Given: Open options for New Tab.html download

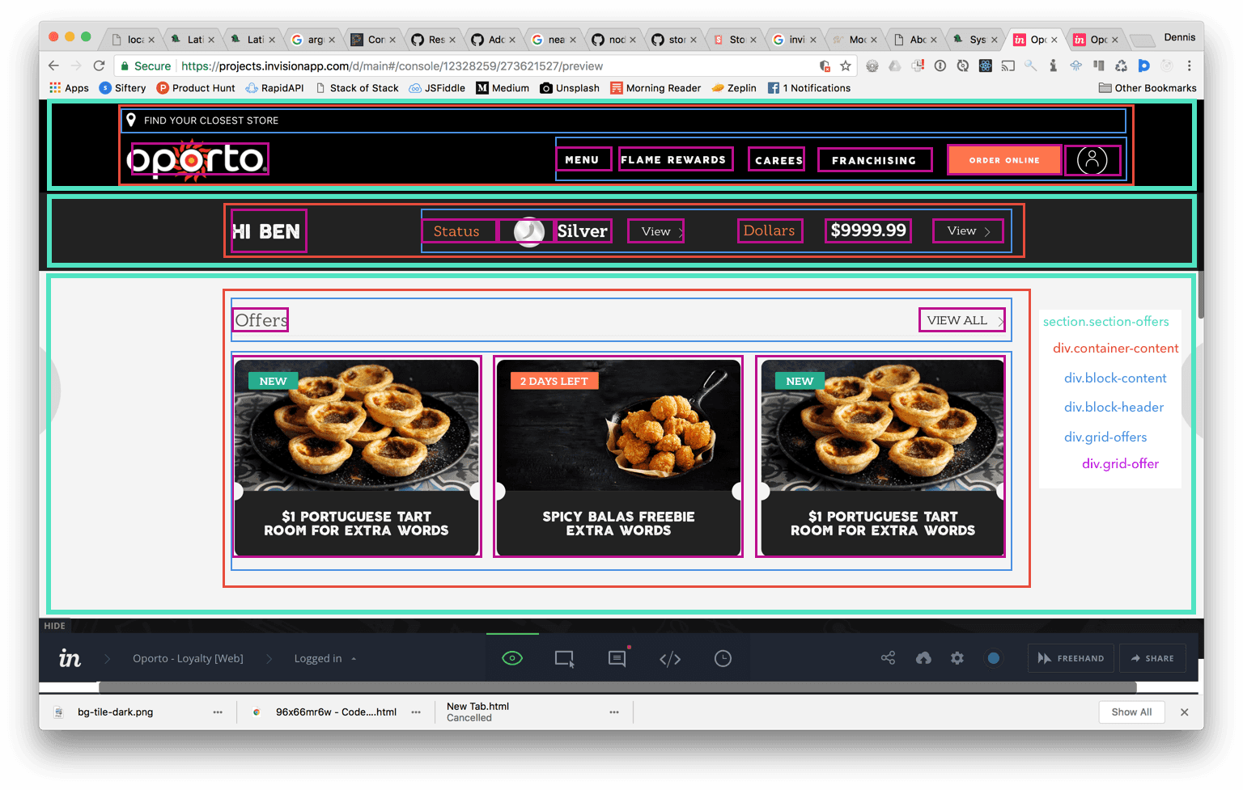Looking at the screenshot, I should click(614, 712).
